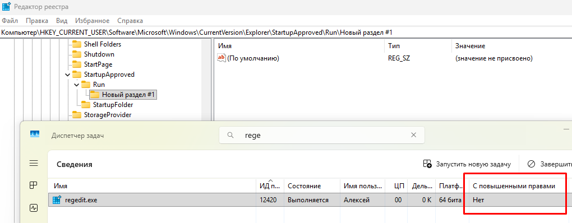Click the StartPage folder icon
This screenshot has width=572, height=223.
77,64
